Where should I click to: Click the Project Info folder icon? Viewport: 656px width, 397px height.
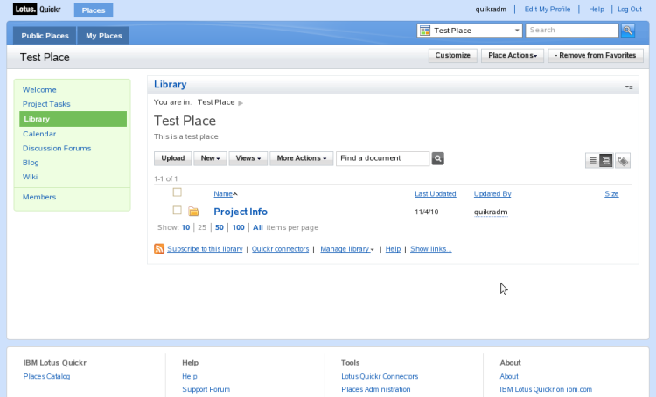click(x=193, y=212)
